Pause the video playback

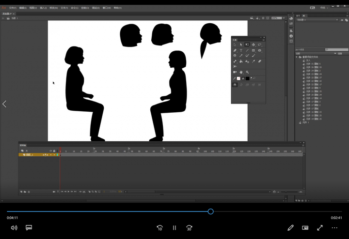tap(174, 227)
